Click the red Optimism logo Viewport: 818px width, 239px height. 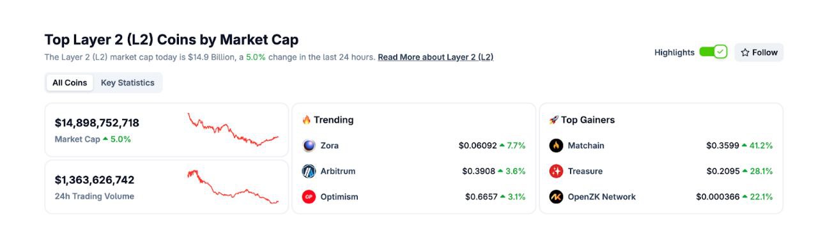309,197
